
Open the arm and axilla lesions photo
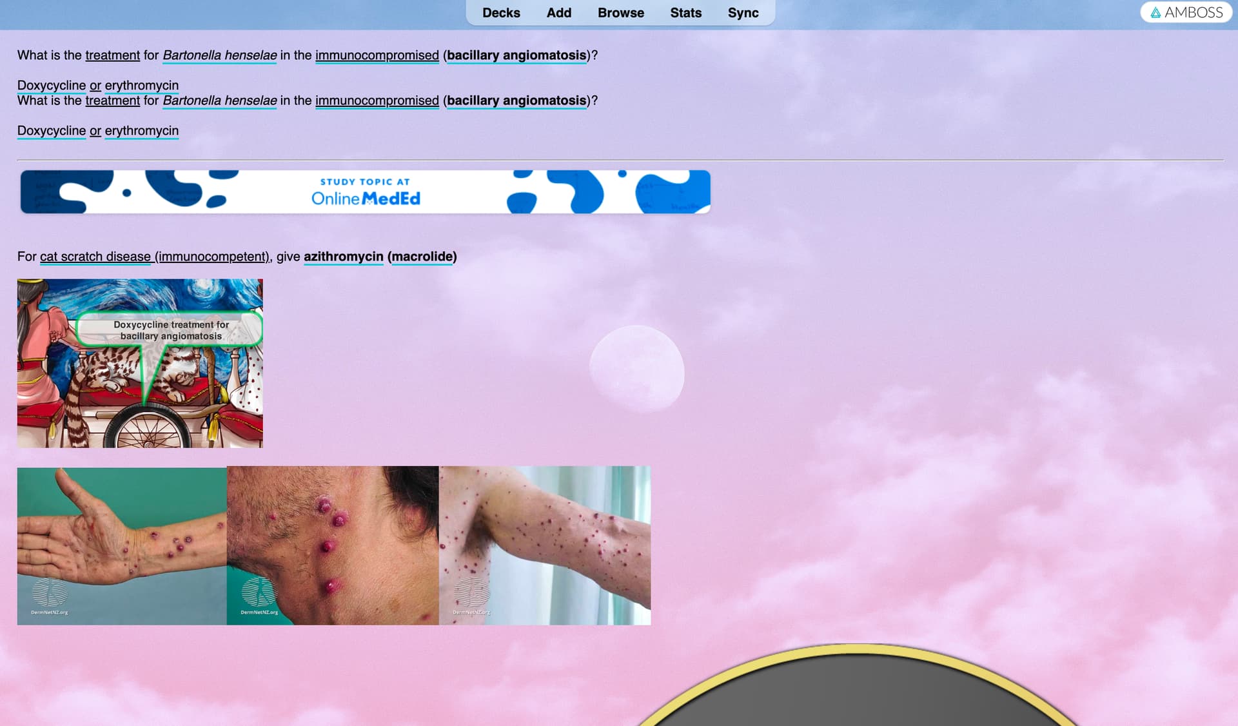tap(545, 545)
